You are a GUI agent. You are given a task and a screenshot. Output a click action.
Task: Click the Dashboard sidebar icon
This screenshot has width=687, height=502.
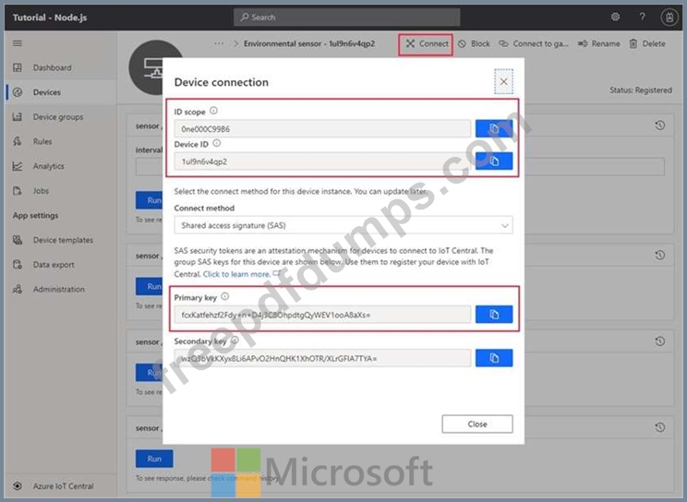(x=18, y=67)
